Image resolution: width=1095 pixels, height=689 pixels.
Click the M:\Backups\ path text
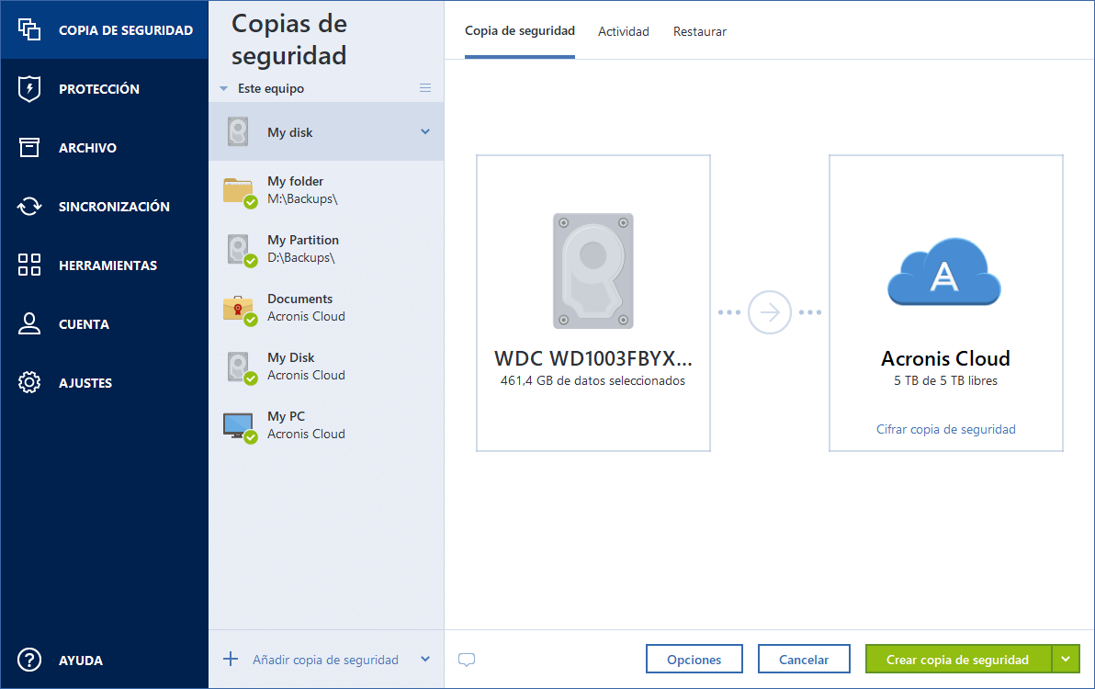coord(302,199)
